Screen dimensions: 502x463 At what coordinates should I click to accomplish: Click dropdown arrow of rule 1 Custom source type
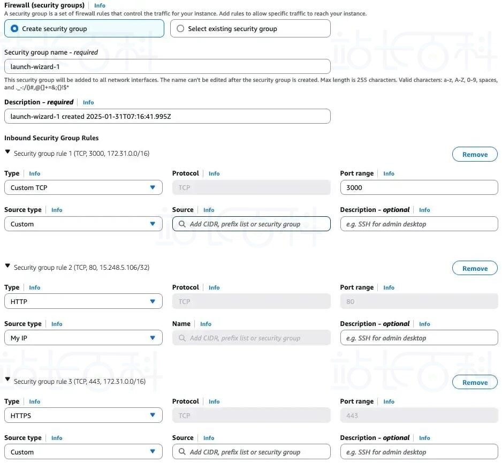[x=153, y=224]
